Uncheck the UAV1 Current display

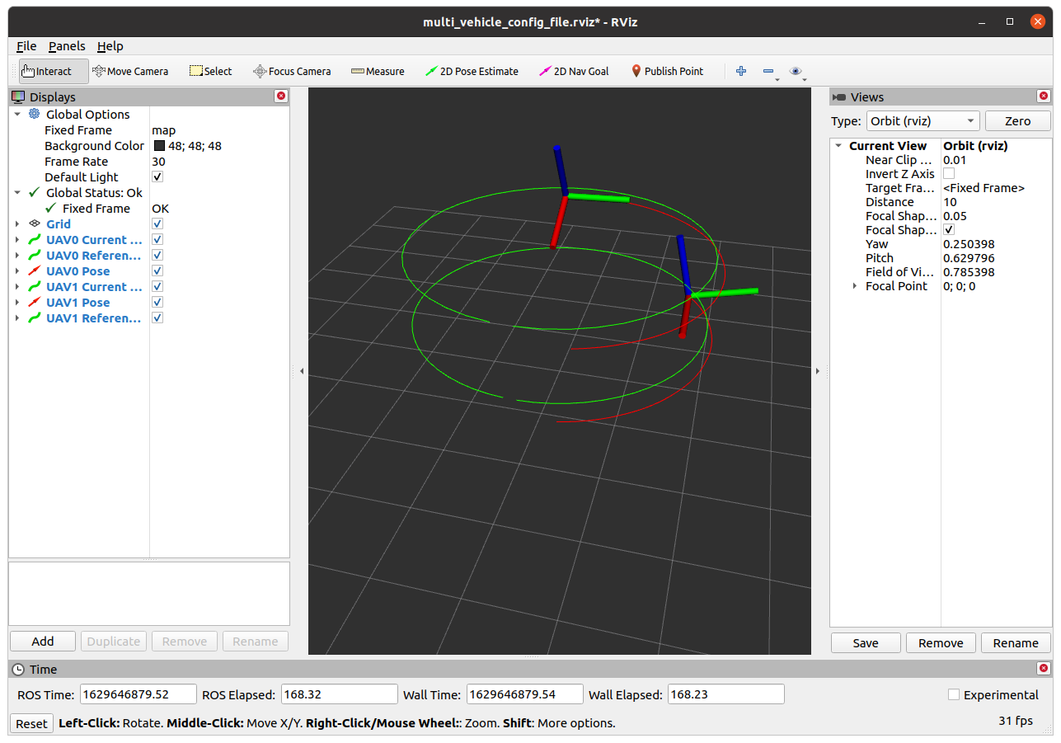pyautogui.click(x=157, y=286)
